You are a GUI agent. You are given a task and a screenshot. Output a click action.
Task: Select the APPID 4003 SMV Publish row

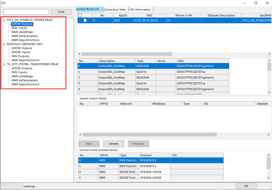[126, 166]
